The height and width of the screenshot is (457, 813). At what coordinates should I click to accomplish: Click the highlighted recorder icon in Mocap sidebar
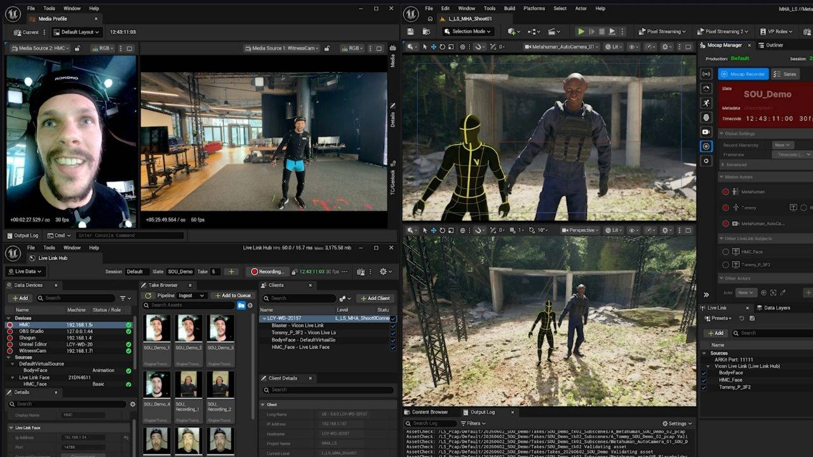click(706, 146)
